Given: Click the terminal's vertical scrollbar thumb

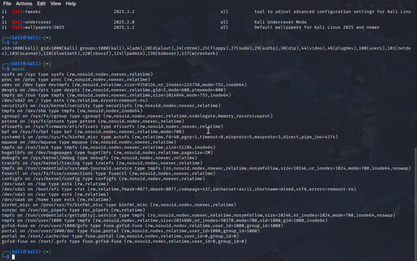Looking at the screenshot, I should tap(415, 204).
